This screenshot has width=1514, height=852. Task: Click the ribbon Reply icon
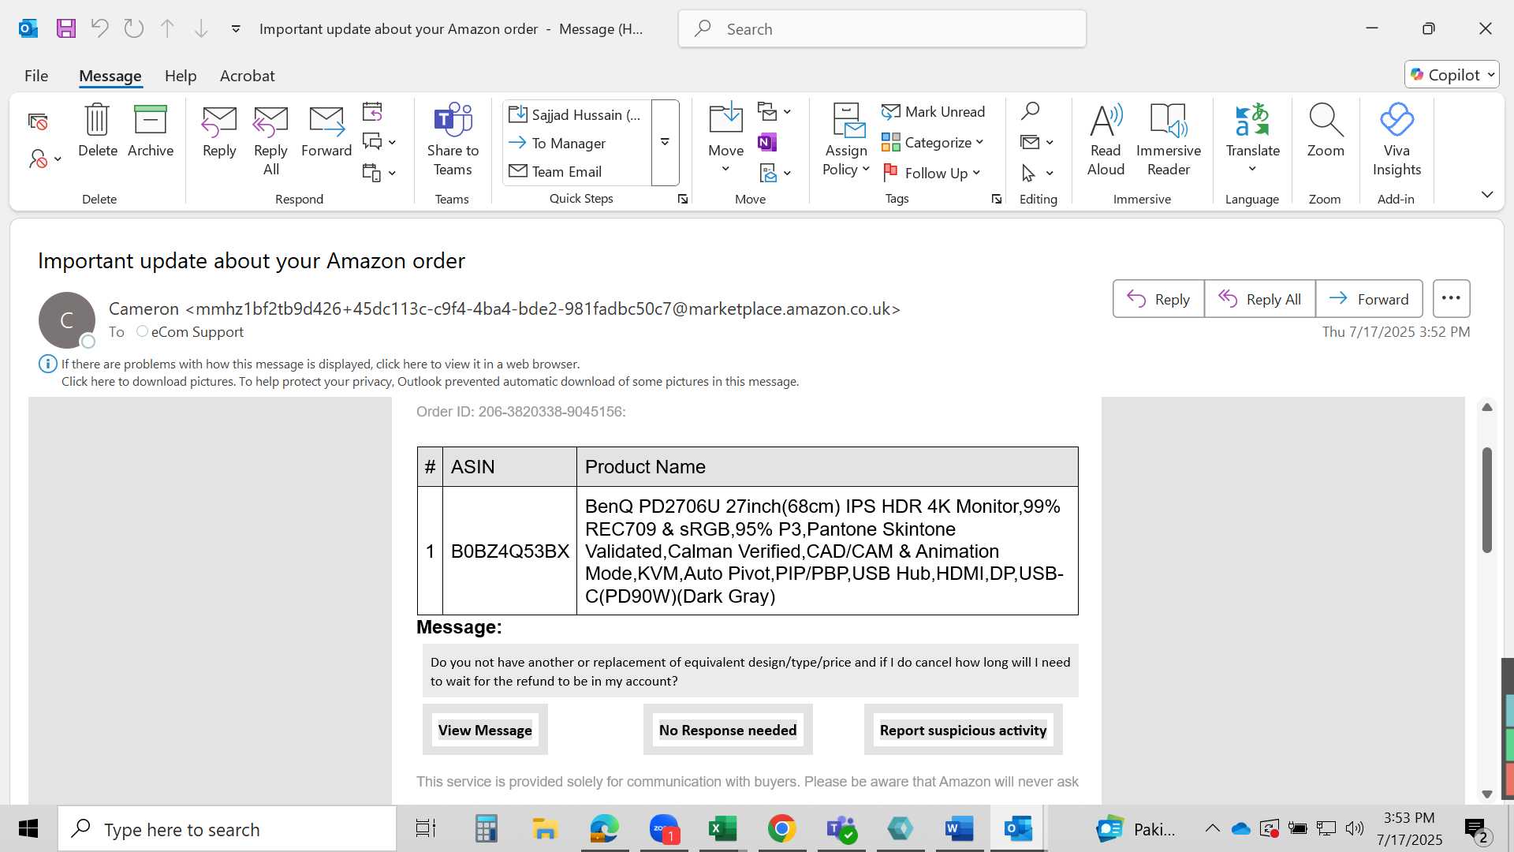(x=219, y=131)
